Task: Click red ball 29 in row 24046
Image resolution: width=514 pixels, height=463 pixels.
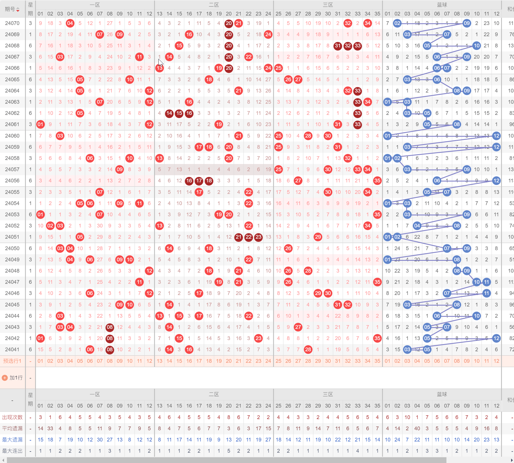Action: [x=318, y=293]
